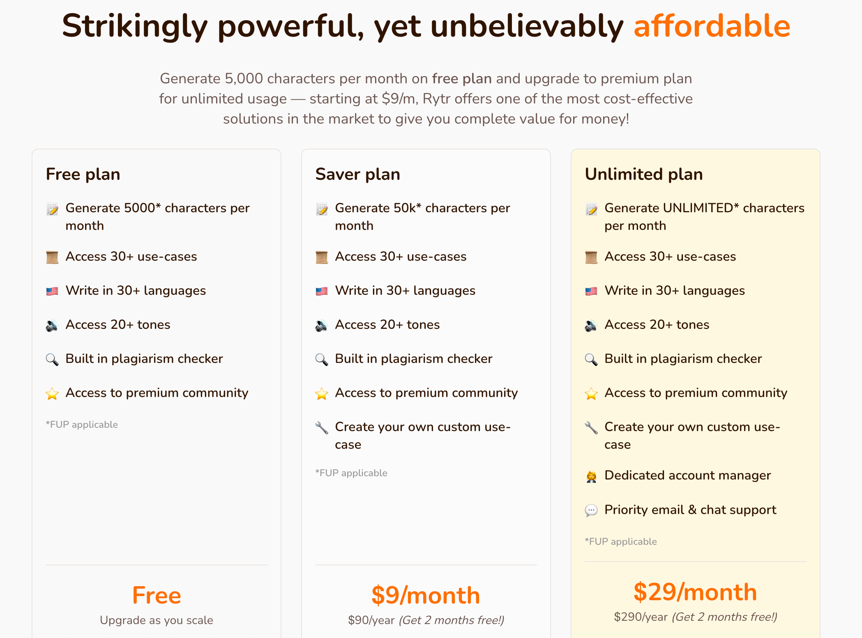Click 'Dedicated account manager' feature text
Viewport: 862px width, 638px height.
[687, 475]
